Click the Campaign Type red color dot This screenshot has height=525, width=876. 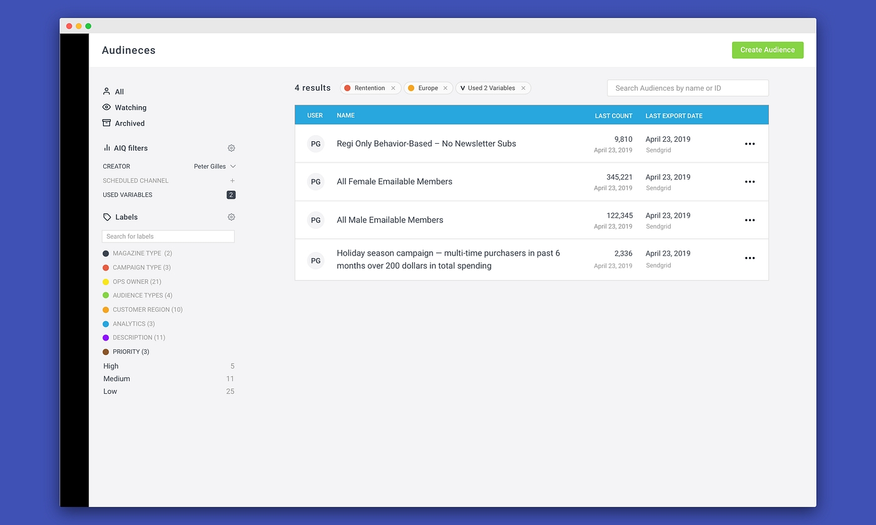pos(106,267)
